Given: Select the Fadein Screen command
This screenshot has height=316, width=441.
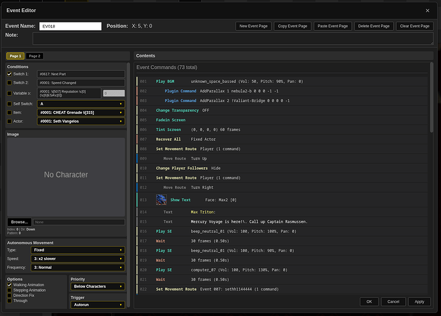Looking at the screenshot, I should (282, 120).
